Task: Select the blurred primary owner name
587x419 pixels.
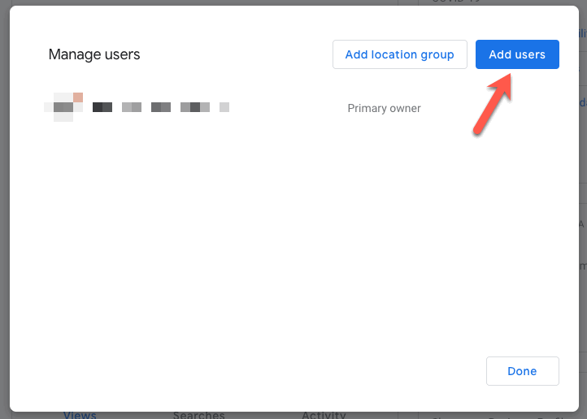Action: tap(161, 107)
